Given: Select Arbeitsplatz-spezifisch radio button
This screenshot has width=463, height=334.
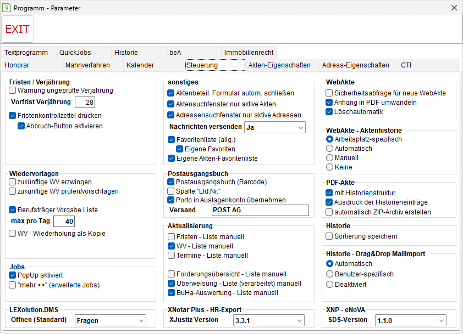Looking at the screenshot, I should pos(329,139).
